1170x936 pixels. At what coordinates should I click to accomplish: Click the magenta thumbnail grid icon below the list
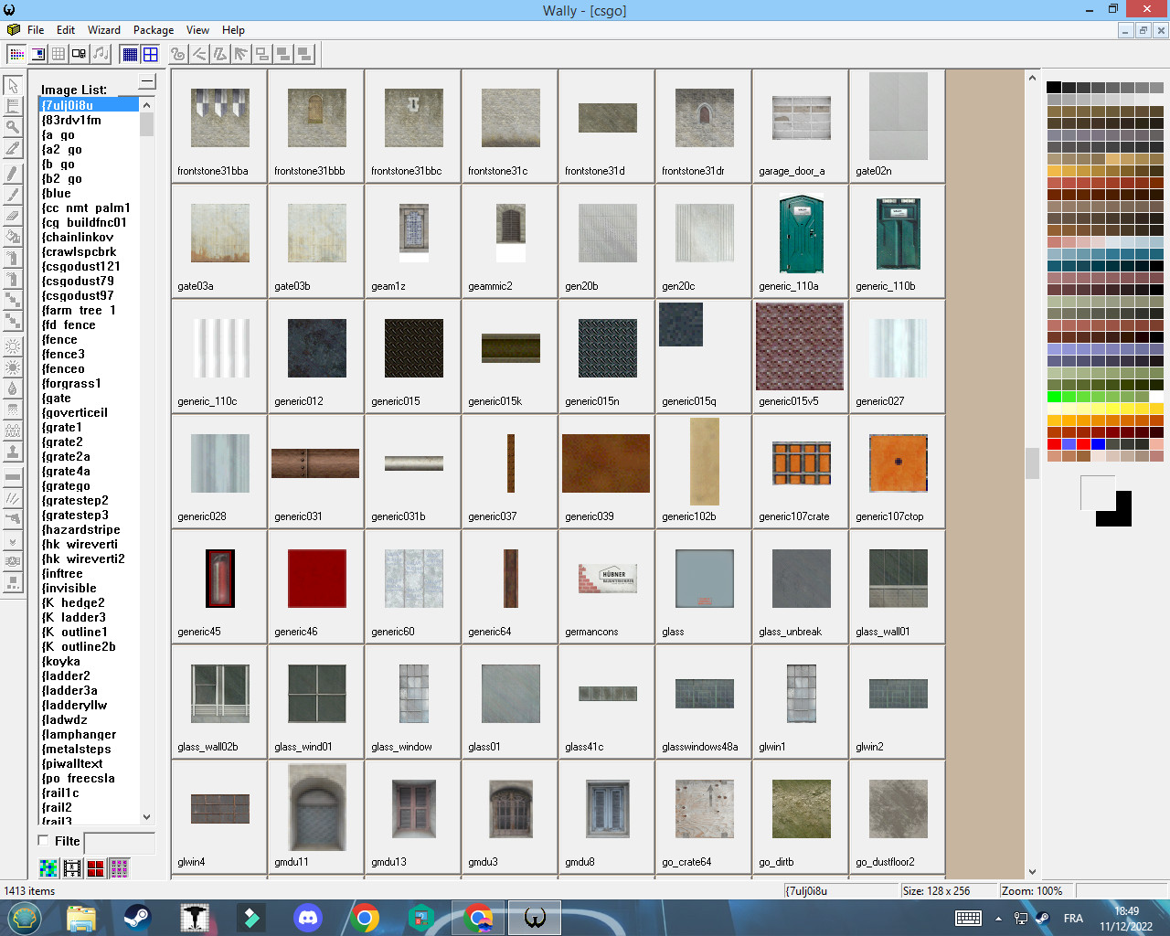pyautogui.click(x=119, y=868)
